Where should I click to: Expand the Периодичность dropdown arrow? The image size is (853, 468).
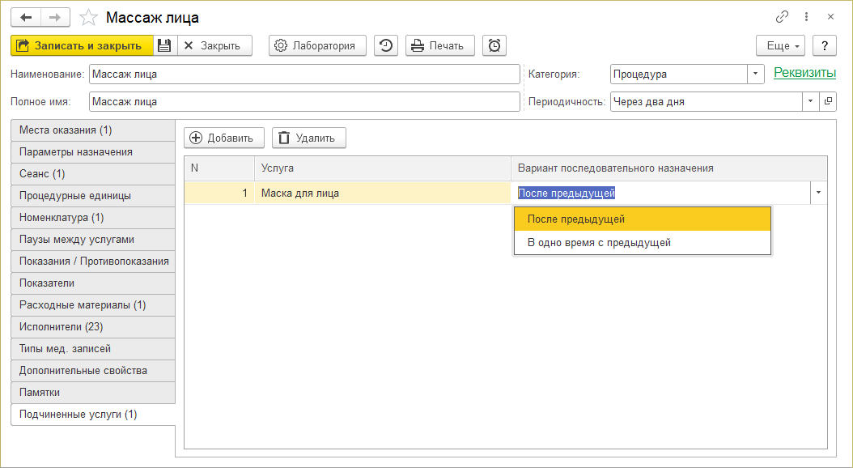tap(811, 102)
